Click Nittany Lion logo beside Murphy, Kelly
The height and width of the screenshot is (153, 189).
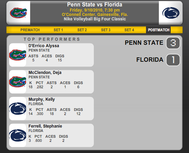[x=18, y=109]
